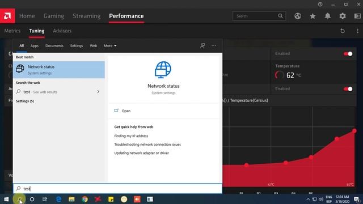Click the magnifier in Radeon search box
This screenshot has height=204, width=363.
point(280,16)
